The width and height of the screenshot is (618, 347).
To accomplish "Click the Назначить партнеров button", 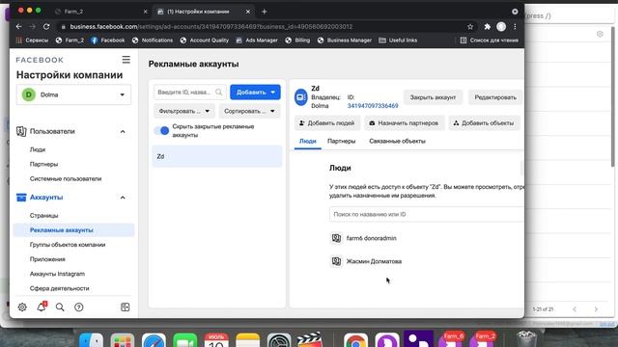I will pyautogui.click(x=404, y=123).
